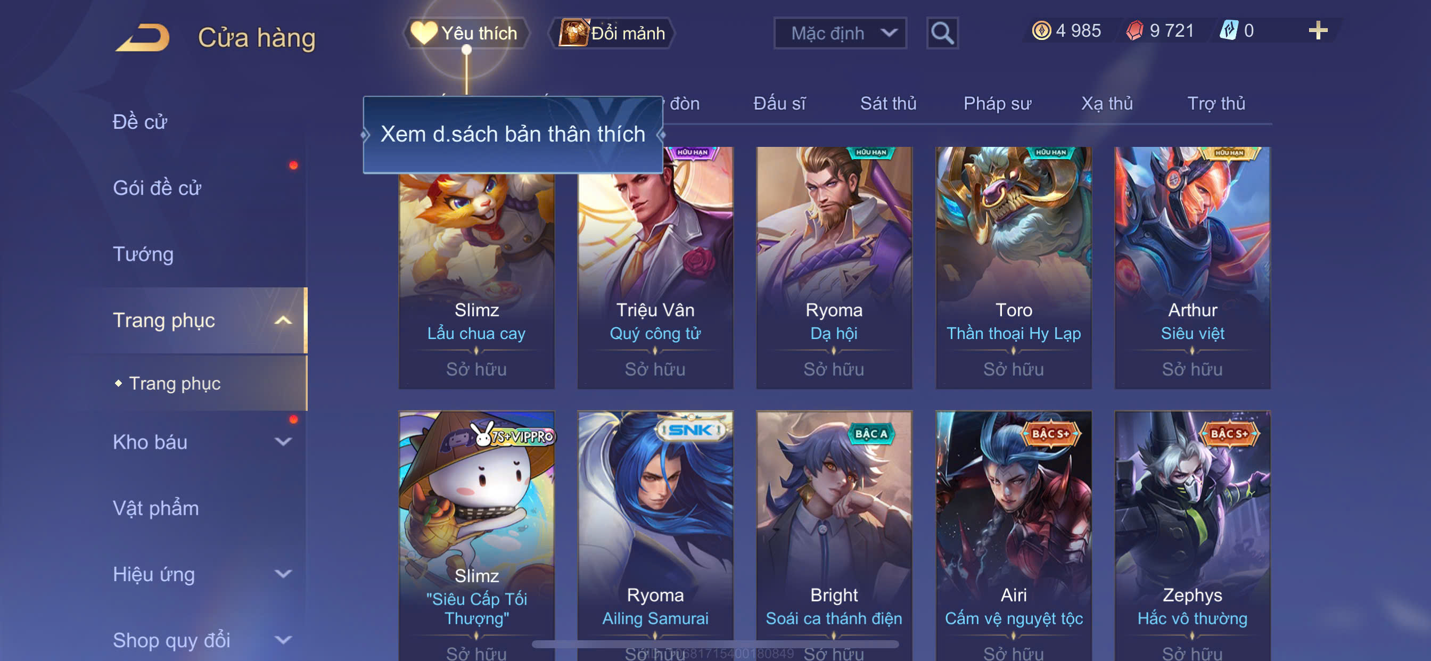Switch to the Sát thủ tab
The image size is (1431, 661).
click(x=887, y=104)
